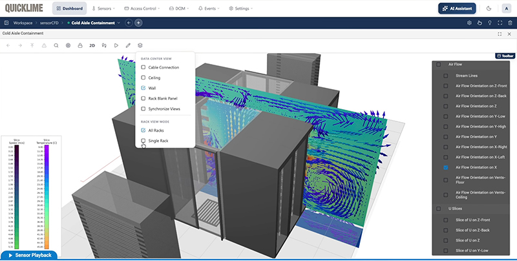Enable Air Flow Orientation on Z-Back

[x=446, y=96]
